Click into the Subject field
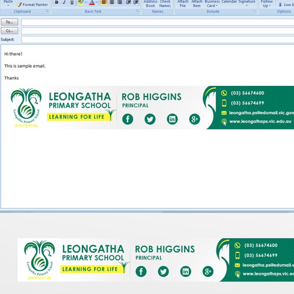The image size is (294, 294). coord(158,39)
